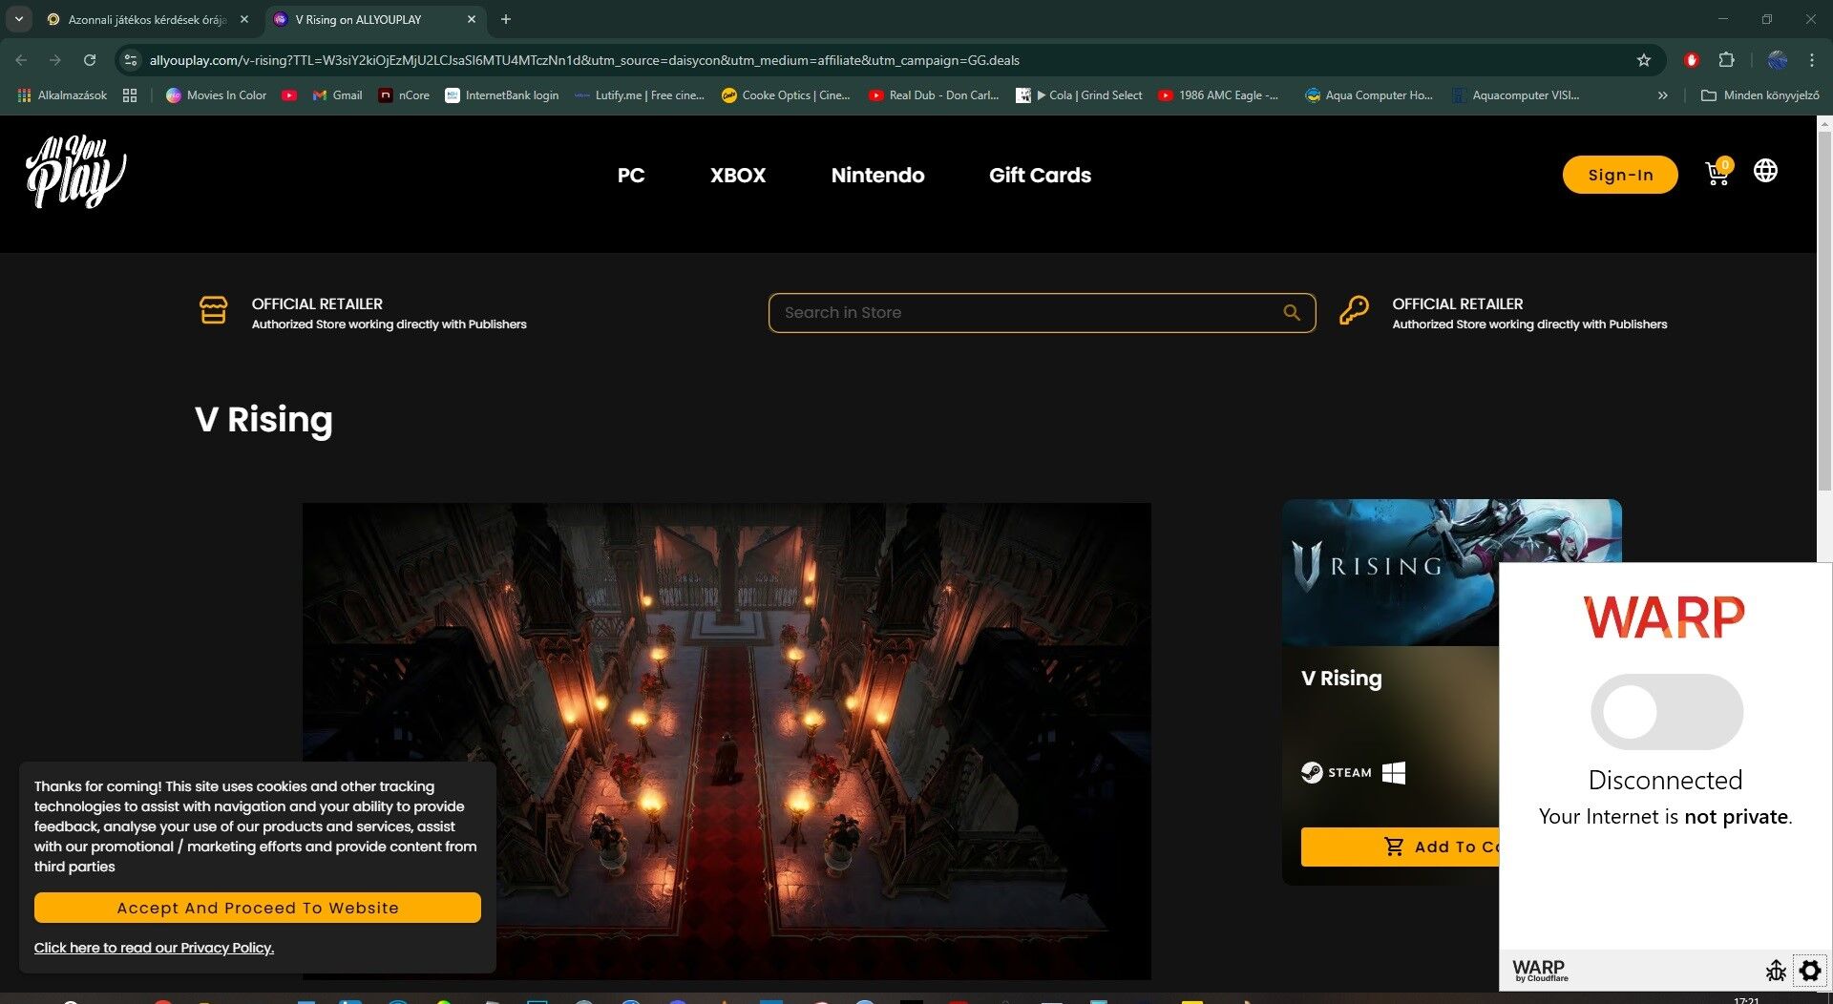Click the key icon beside Official Retailer

point(1354,310)
